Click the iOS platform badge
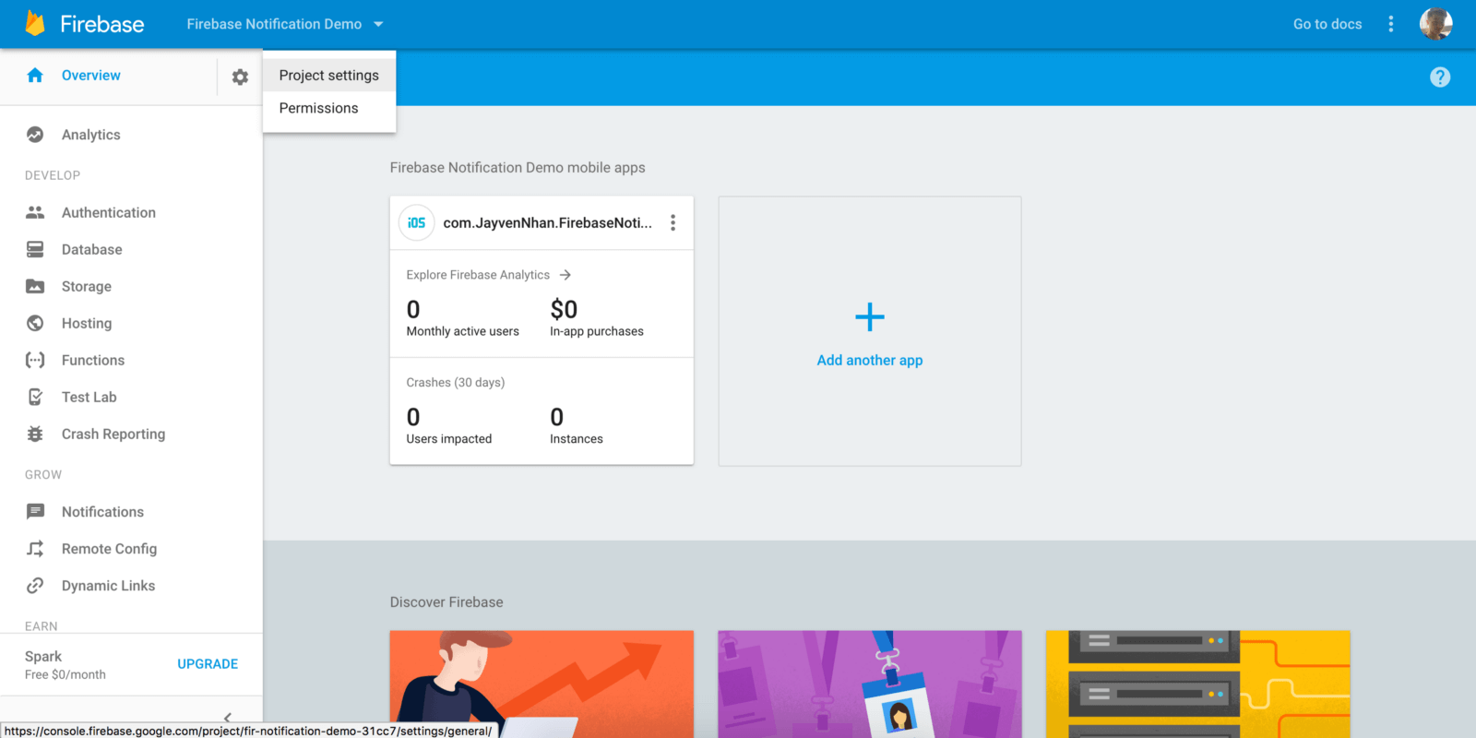The image size is (1476, 738). coord(416,222)
